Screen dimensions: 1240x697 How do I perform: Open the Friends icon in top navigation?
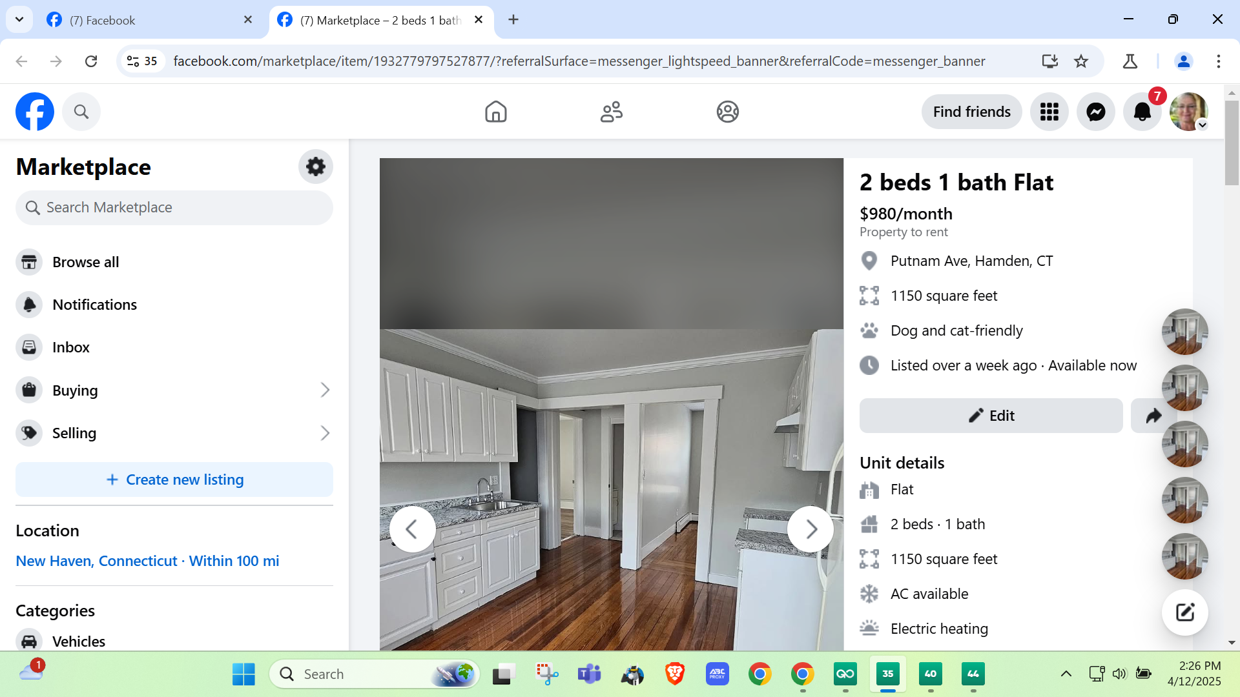[x=612, y=112]
